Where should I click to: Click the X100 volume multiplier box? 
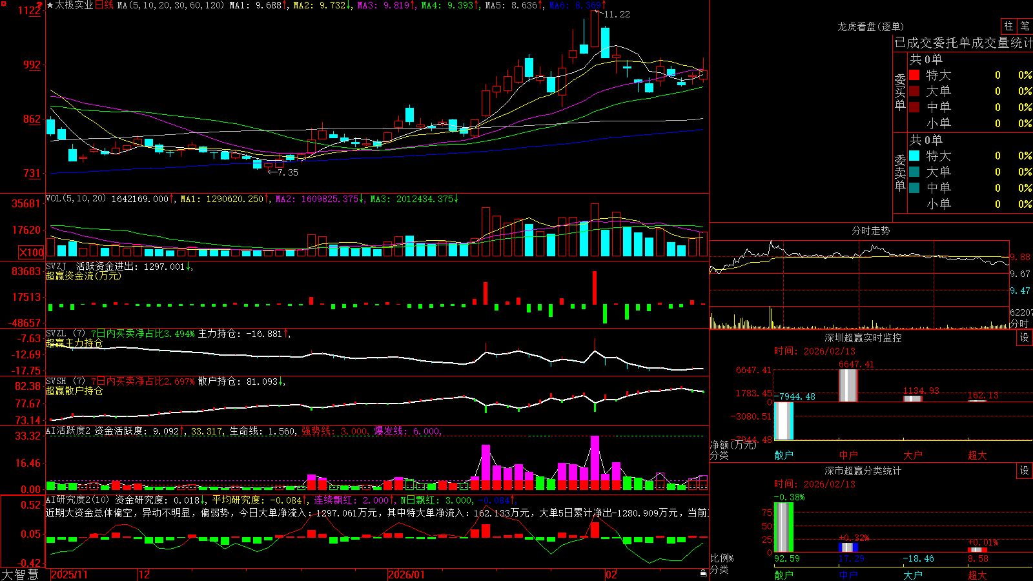(x=32, y=252)
